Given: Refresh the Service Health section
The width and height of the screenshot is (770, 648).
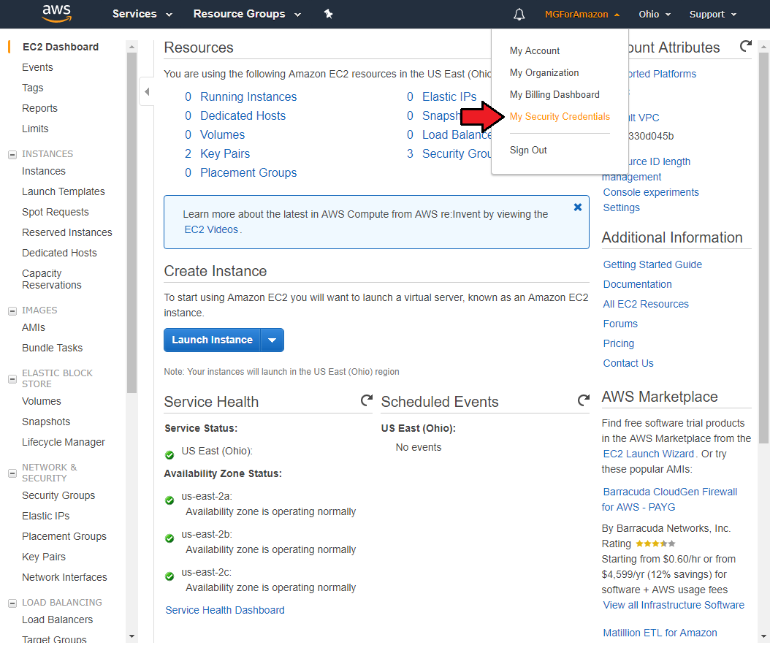Looking at the screenshot, I should coord(366,400).
